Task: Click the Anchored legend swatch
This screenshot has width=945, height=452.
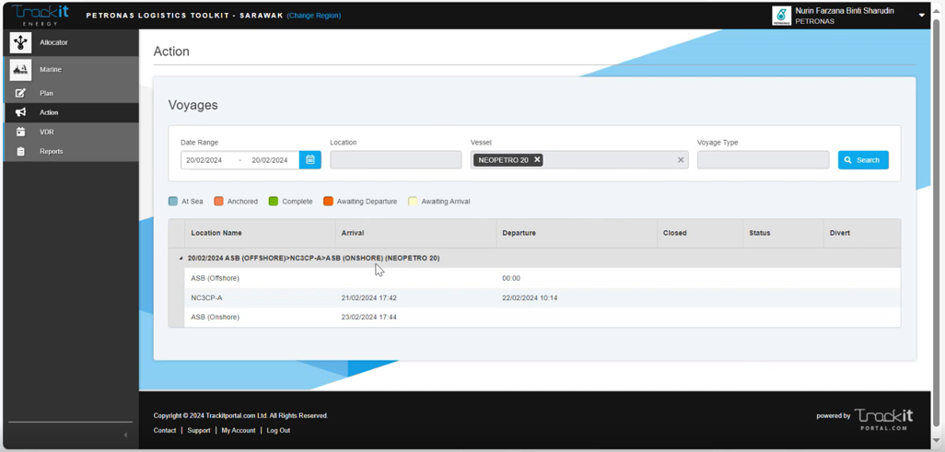Action: click(x=219, y=202)
